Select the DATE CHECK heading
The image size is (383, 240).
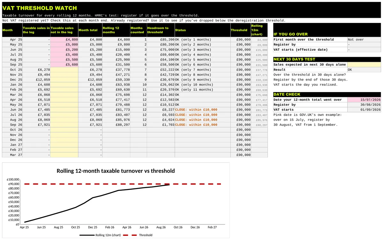[x=327, y=94]
